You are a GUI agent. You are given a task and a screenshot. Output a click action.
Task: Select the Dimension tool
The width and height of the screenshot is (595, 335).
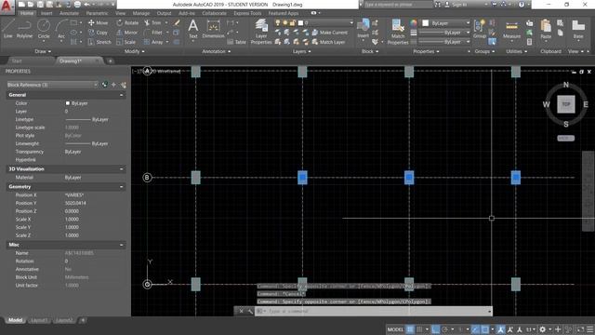[213, 29]
